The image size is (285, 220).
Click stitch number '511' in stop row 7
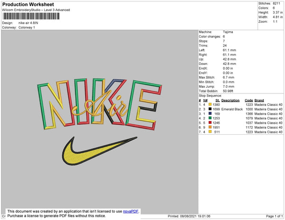point(217,132)
